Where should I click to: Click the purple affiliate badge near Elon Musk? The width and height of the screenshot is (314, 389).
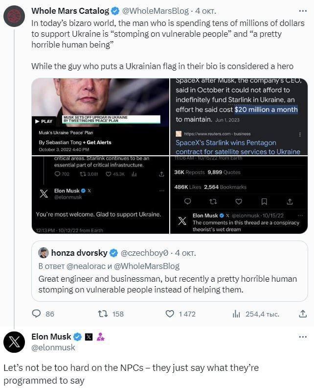(x=100, y=337)
